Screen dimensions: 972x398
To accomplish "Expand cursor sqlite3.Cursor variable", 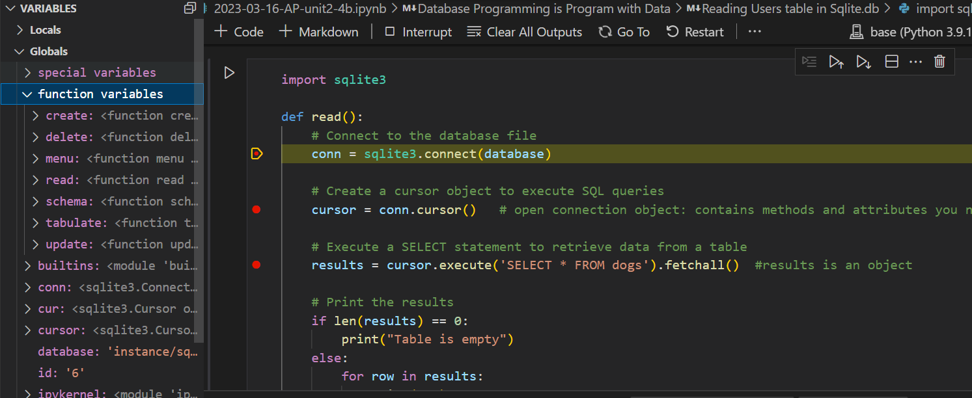I will point(27,330).
